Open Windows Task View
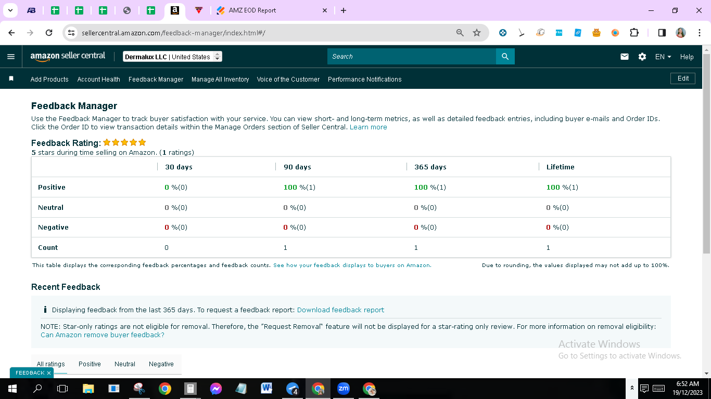Viewport: 711px width, 399px height. click(x=62, y=389)
